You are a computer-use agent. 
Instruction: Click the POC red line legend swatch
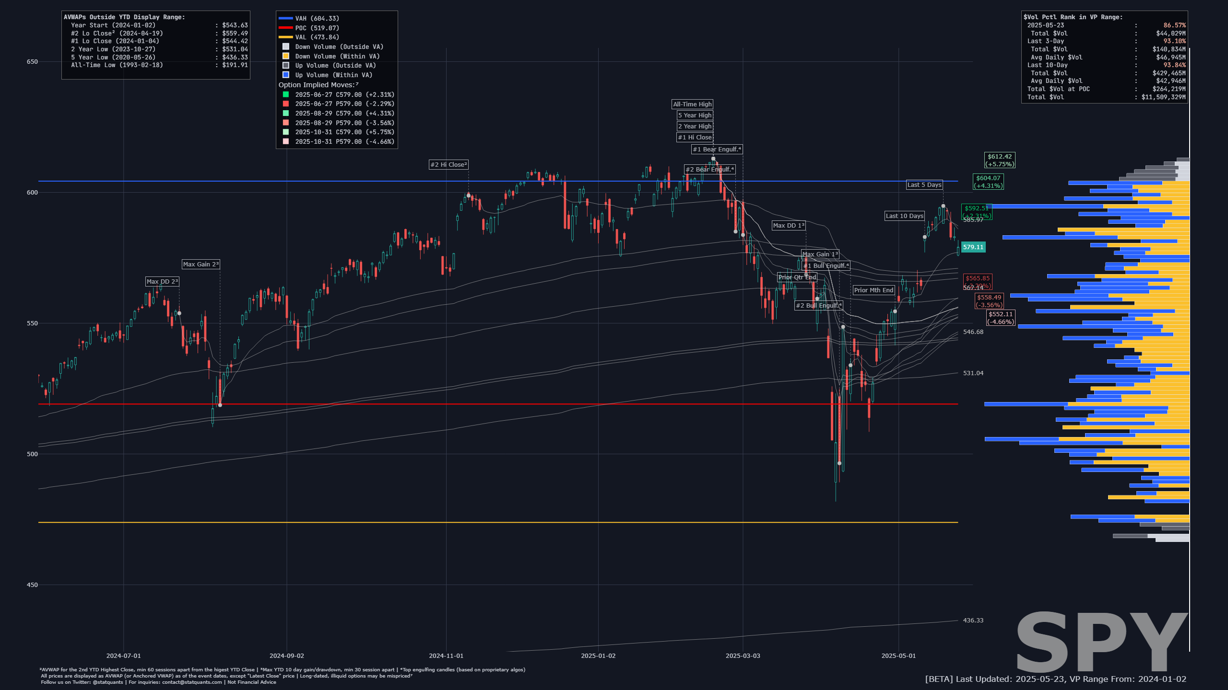click(285, 28)
